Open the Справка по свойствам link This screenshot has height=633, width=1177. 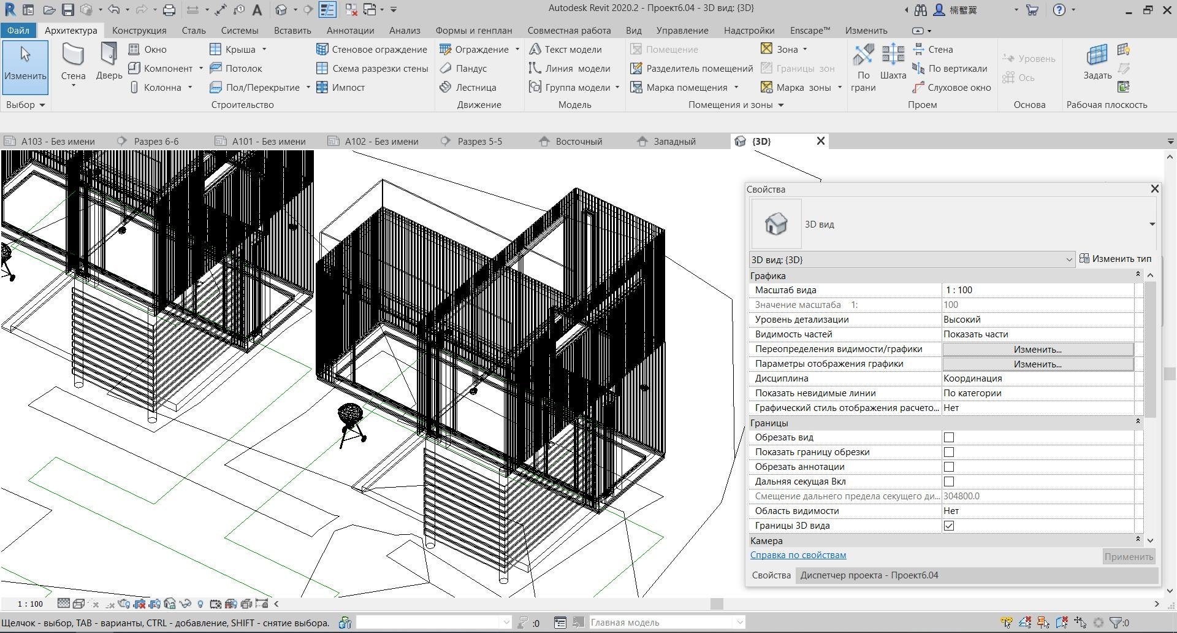point(798,555)
